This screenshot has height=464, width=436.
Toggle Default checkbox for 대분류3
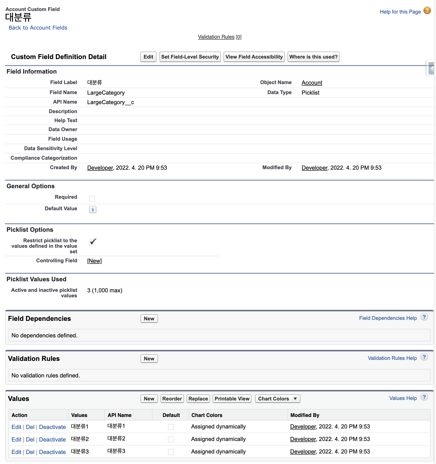[171, 452]
